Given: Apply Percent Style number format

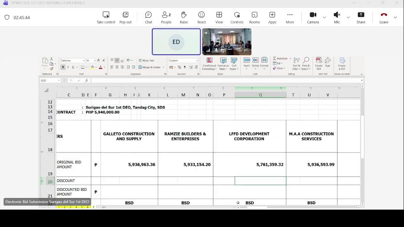Looking at the screenshot, I should 180,67.
